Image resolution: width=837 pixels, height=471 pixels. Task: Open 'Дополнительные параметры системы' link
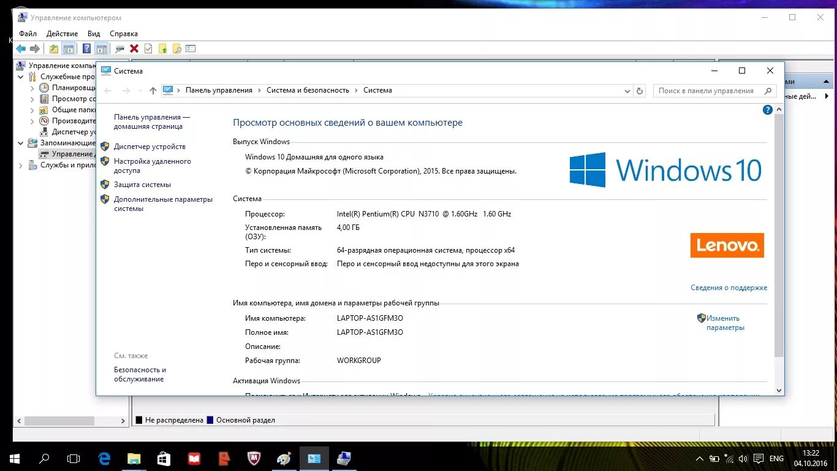(x=163, y=204)
